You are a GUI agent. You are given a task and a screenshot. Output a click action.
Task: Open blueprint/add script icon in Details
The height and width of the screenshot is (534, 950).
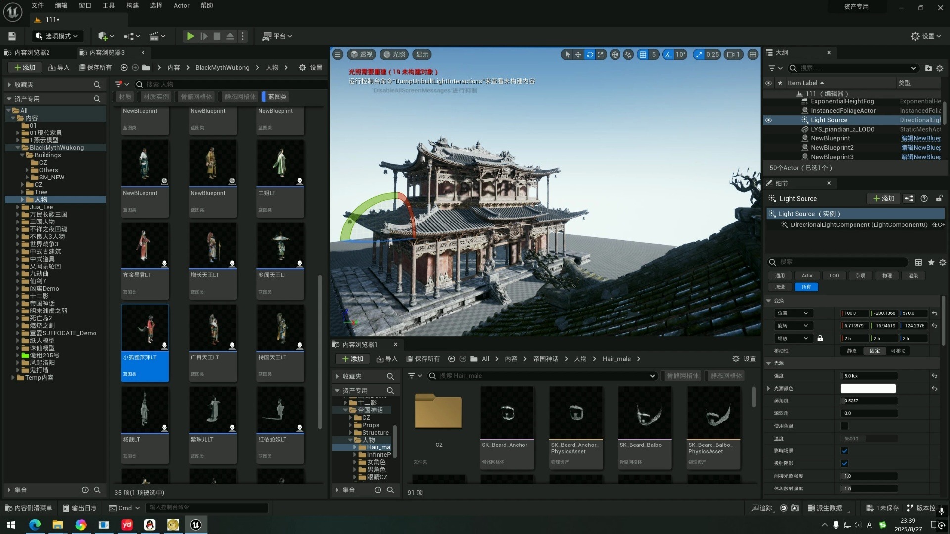coord(909,199)
